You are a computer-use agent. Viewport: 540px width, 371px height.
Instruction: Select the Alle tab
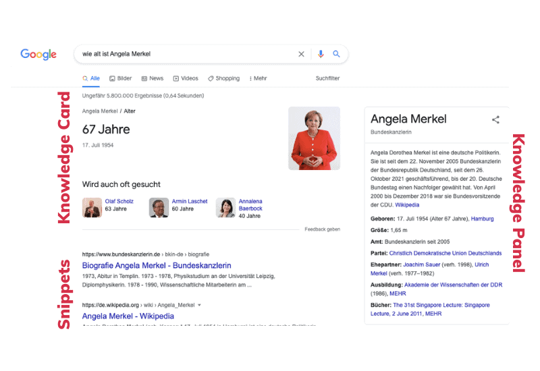(91, 78)
